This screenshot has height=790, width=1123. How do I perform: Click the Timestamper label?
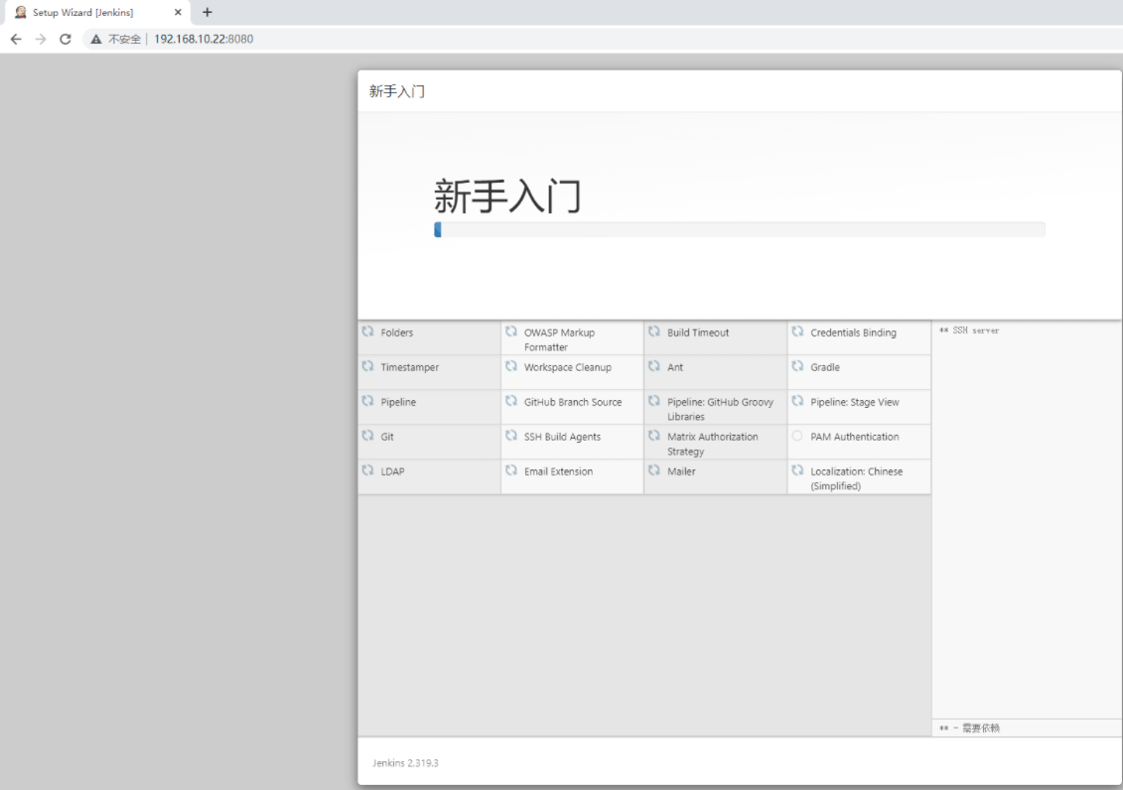pyautogui.click(x=410, y=367)
